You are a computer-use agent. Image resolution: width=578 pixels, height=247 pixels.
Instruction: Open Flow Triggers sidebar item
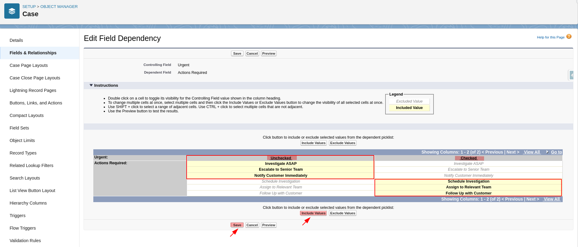[23, 228]
